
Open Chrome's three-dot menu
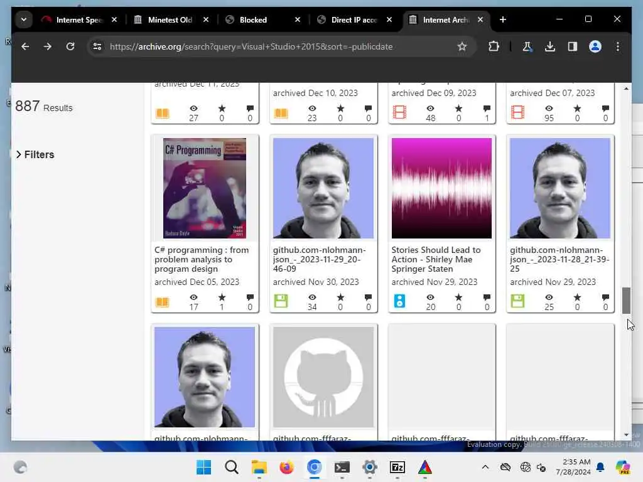pyautogui.click(x=618, y=46)
